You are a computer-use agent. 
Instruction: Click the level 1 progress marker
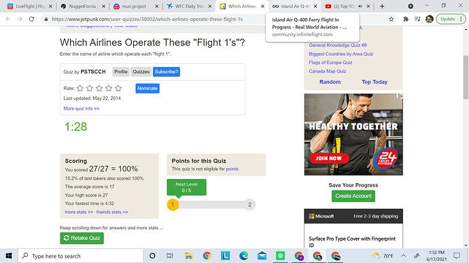(173, 205)
